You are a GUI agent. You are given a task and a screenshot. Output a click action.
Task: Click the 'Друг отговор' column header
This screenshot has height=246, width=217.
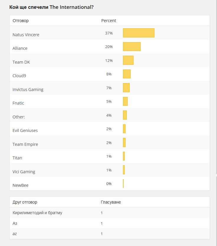pos(25,202)
